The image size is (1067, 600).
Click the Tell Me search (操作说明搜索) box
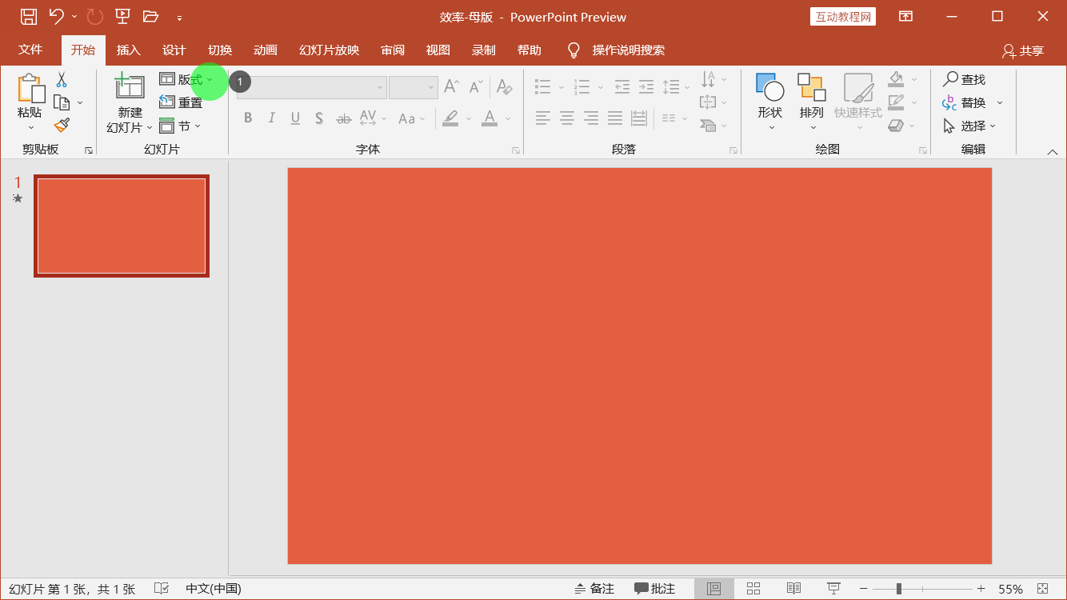[x=628, y=50]
